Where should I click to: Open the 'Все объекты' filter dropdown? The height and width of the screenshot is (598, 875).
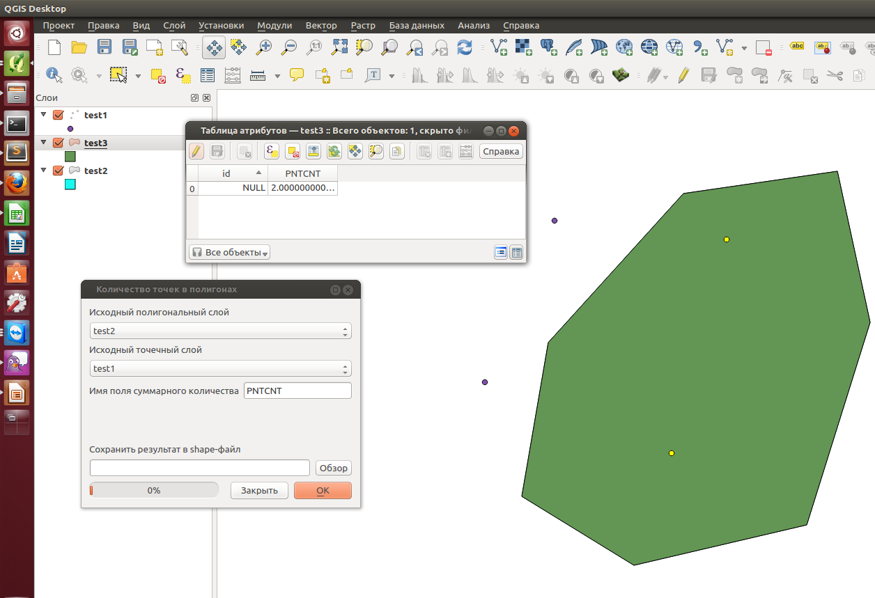click(229, 252)
